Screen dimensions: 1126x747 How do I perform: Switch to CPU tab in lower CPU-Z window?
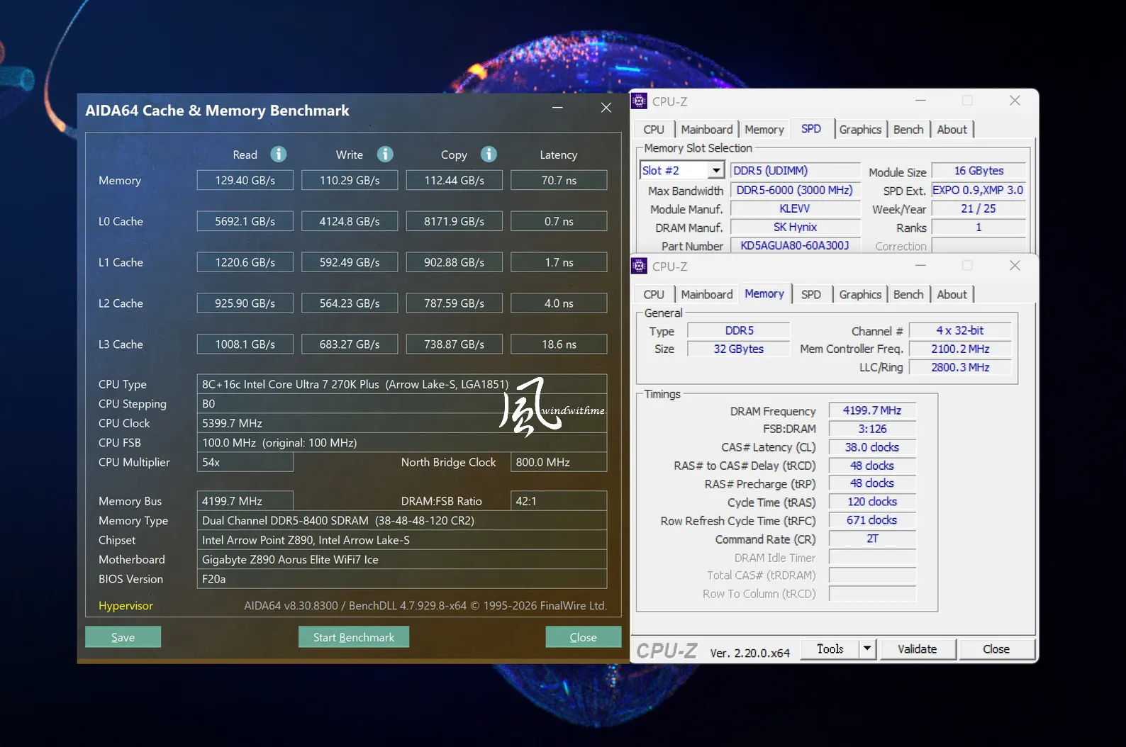(654, 295)
